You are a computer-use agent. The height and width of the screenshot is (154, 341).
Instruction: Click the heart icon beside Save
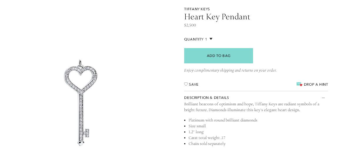point(186,84)
